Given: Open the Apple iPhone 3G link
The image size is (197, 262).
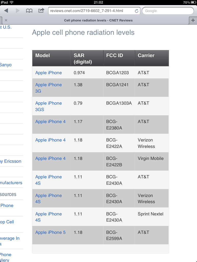Looking at the screenshot, I should coord(48,88).
